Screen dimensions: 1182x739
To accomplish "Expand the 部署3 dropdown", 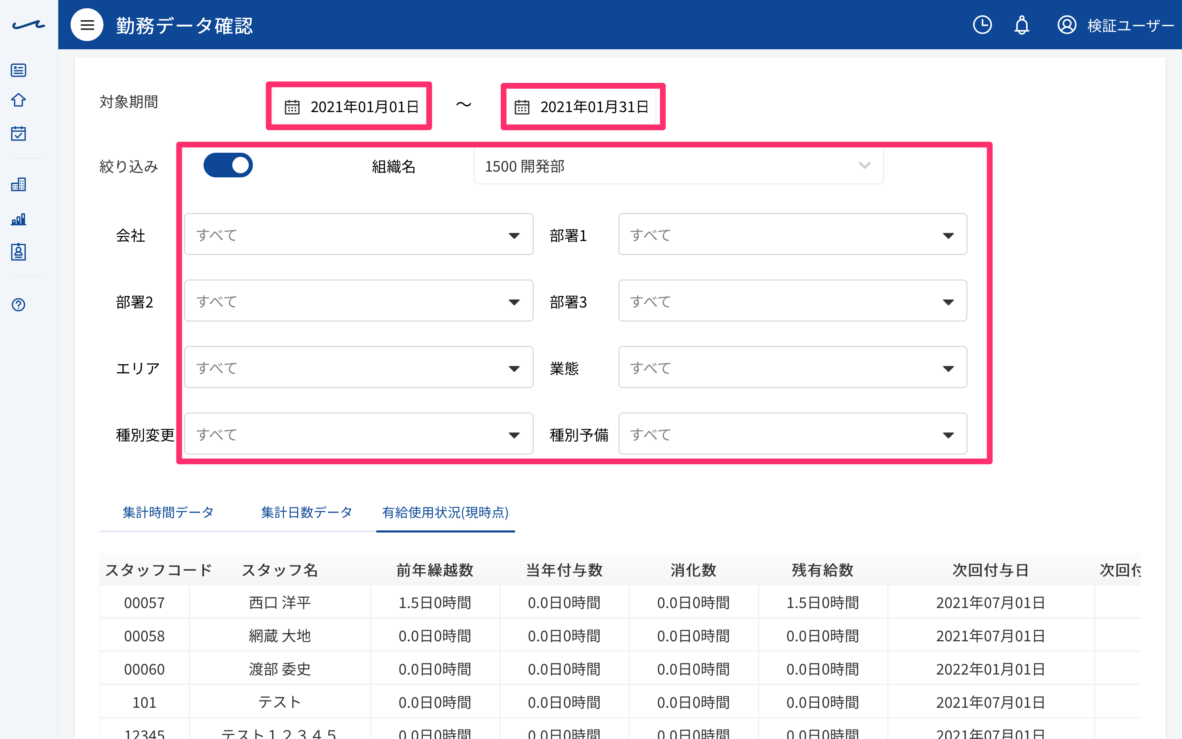I will (x=792, y=301).
